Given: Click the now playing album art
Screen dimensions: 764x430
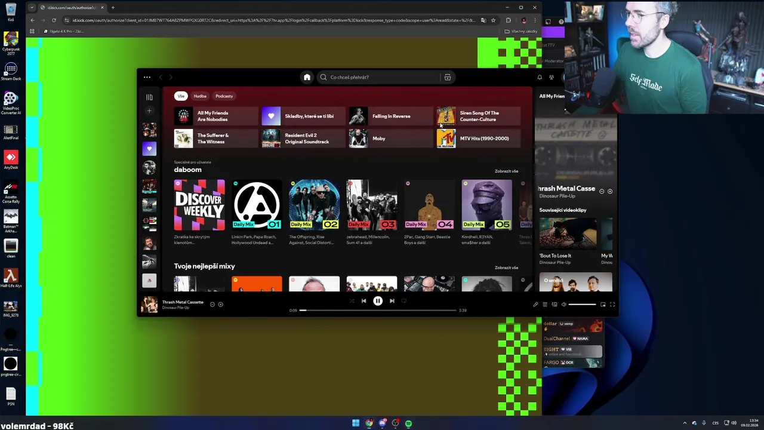Looking at the screenshot, I should pos(149,305).
